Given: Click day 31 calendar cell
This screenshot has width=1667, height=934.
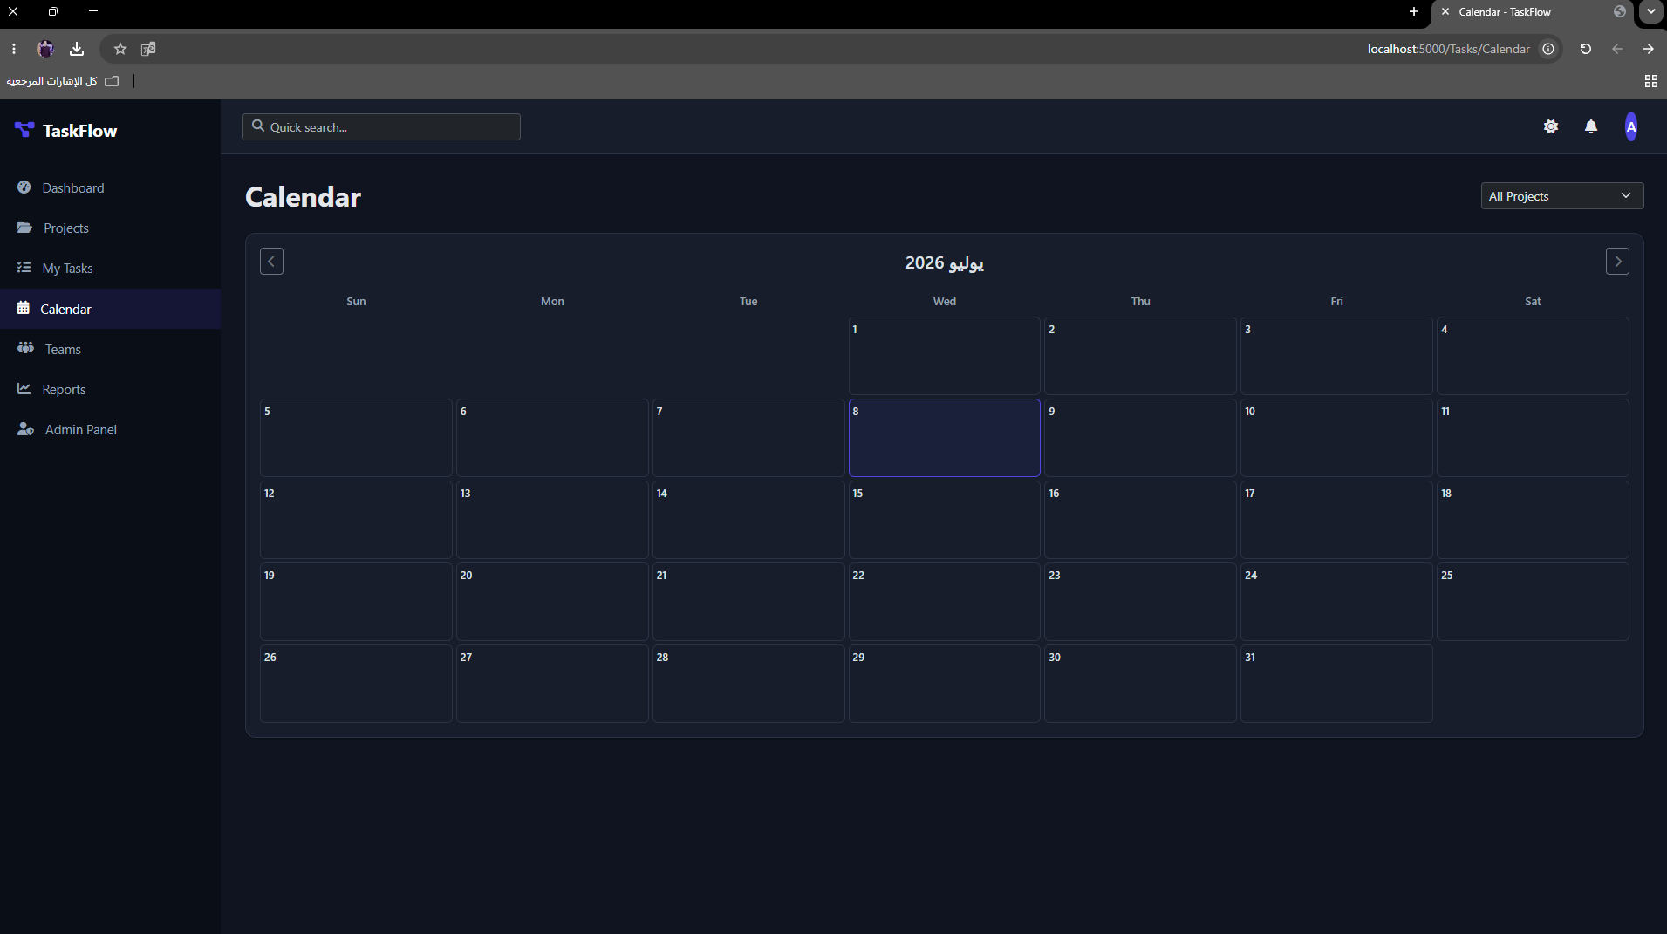Looking at the screenshot, I should [x=1336, y=684].
